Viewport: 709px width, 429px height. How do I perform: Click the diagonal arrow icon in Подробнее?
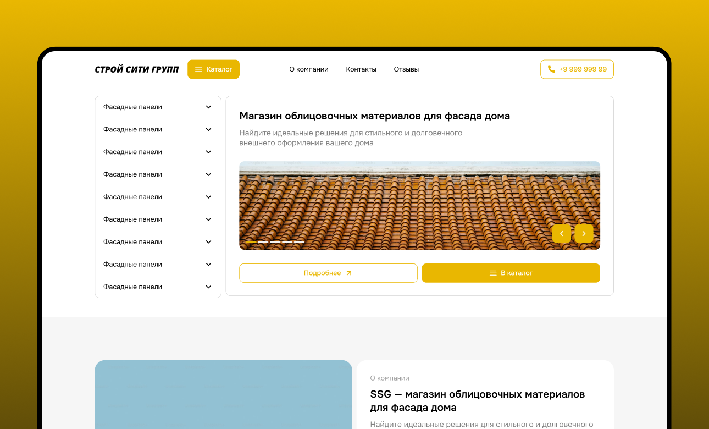tap(348, 273)
